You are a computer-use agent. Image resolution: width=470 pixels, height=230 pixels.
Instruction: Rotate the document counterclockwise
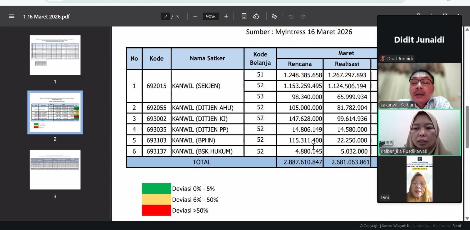pyautogui.click(x=256, y=16)
